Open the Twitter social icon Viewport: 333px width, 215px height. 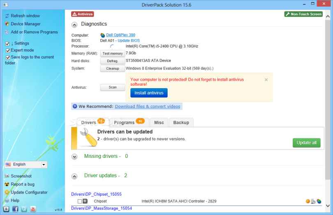24,209
